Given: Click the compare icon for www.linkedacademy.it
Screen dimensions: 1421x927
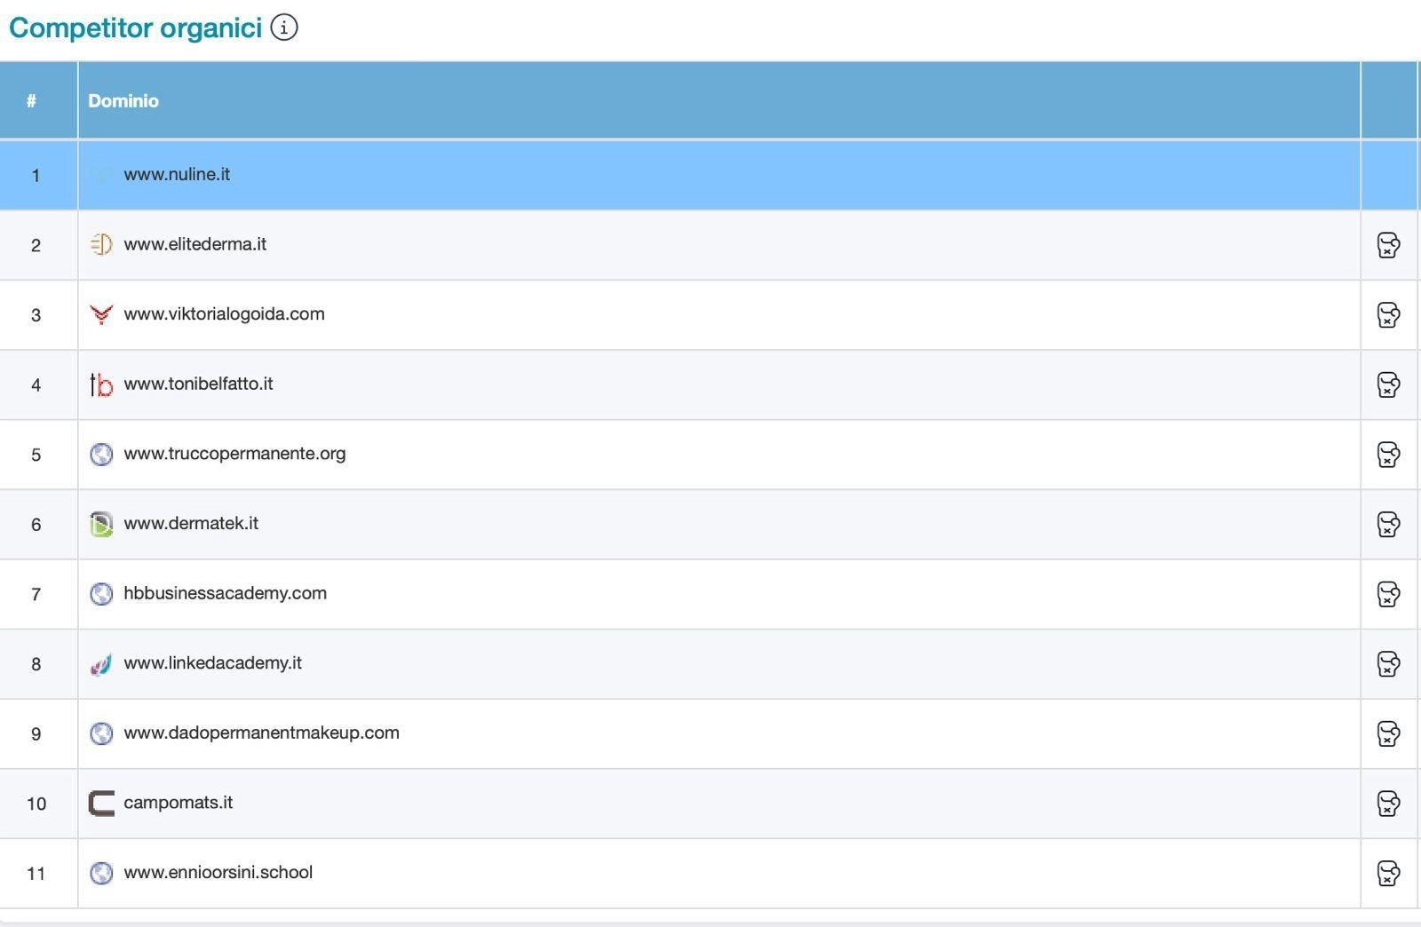Looking at the screenshot, I should point(1388,664).
